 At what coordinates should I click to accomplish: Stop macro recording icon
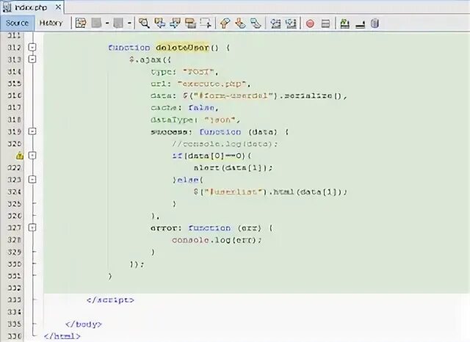325,23
